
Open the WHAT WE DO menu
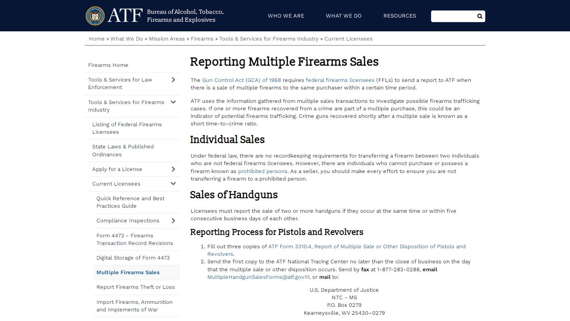(x=344, y=16)
